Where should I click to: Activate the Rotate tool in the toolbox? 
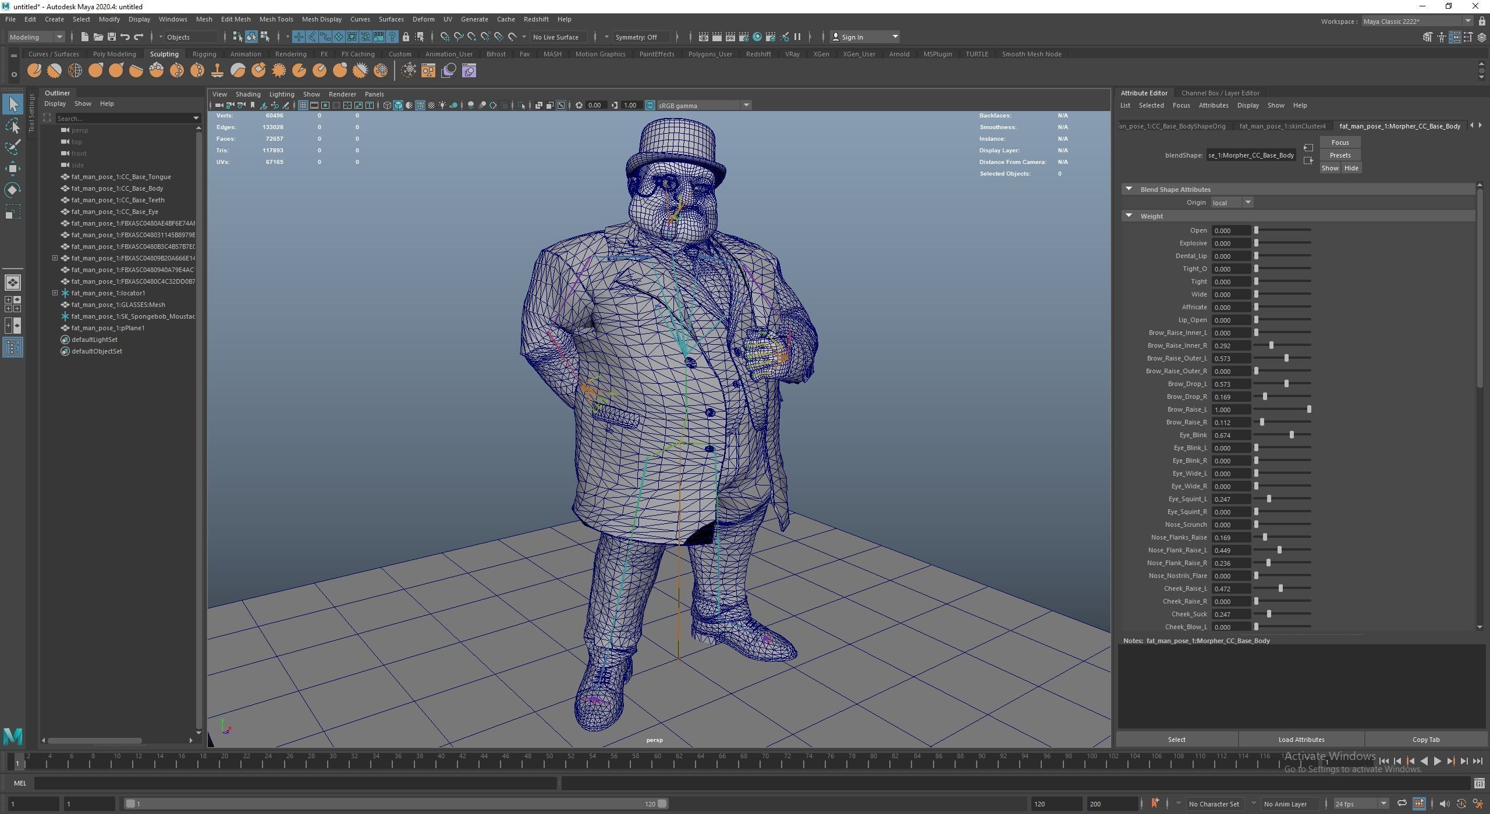pos(13,190)
